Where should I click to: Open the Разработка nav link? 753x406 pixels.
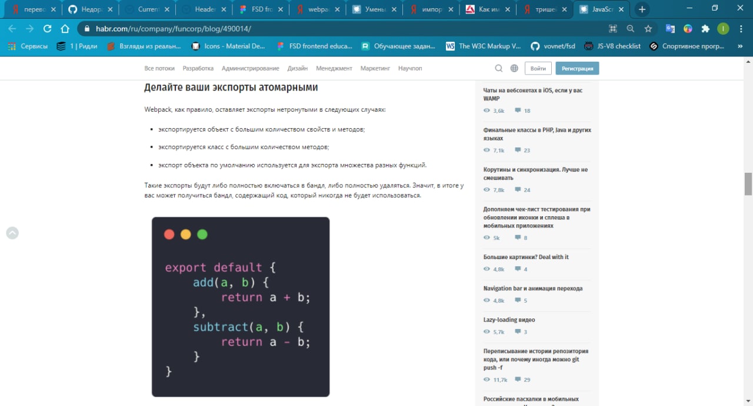[x=198, y=68]
